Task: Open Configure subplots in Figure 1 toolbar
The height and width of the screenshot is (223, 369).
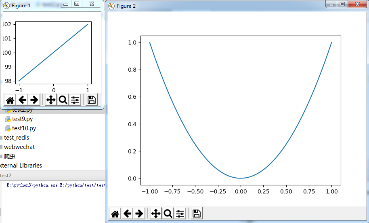Action: tap(75, 100)
